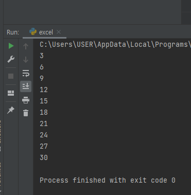Go down the stack trace arrow
This screenshot has height=195, width=191.
(x=26, y=60)
